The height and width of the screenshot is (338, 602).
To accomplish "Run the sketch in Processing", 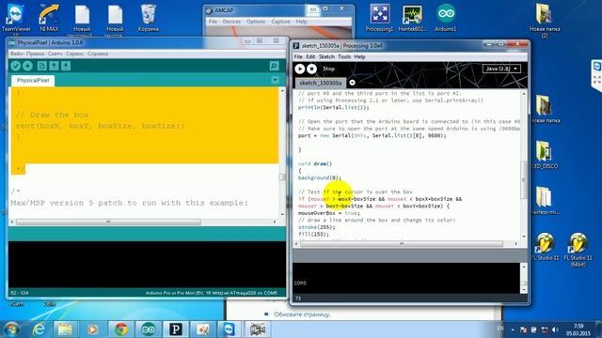I will [300, 69].
